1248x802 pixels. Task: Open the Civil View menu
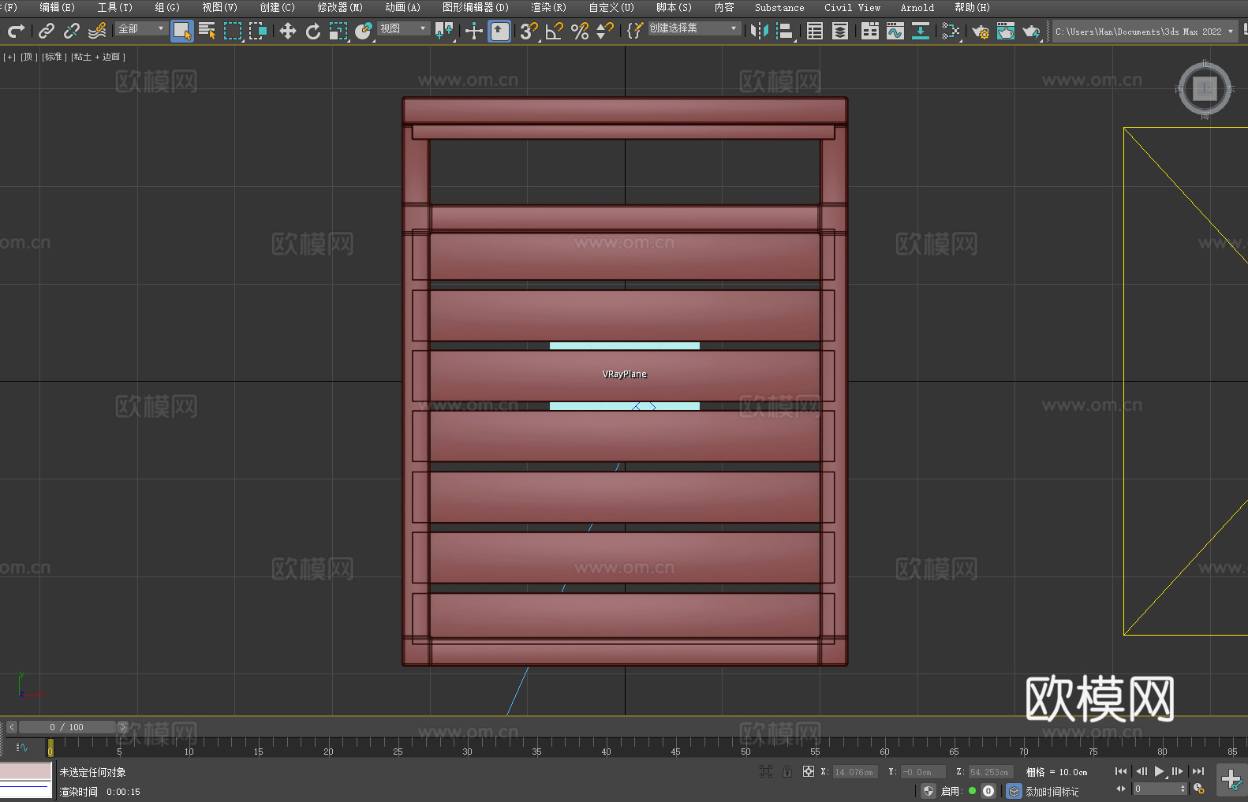pos(852,7)
